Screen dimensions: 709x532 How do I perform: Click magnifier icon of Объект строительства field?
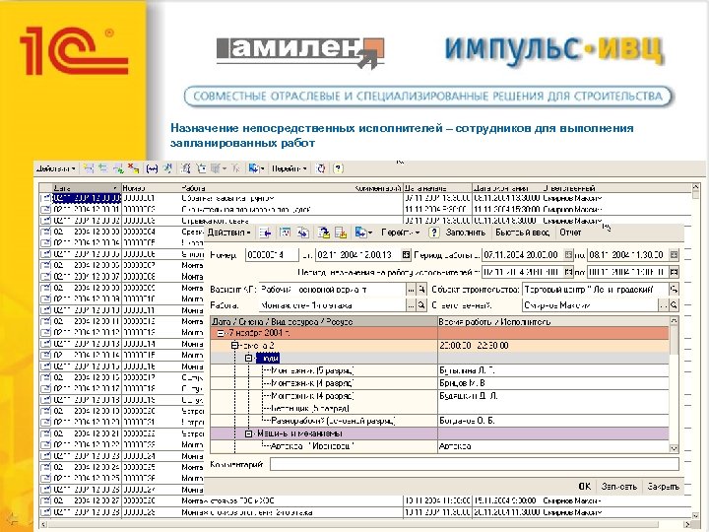coord(674,290)
